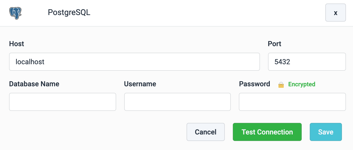Click the Host field label
Viewport: 353px width, 150px height.
(x=17, y=44)
